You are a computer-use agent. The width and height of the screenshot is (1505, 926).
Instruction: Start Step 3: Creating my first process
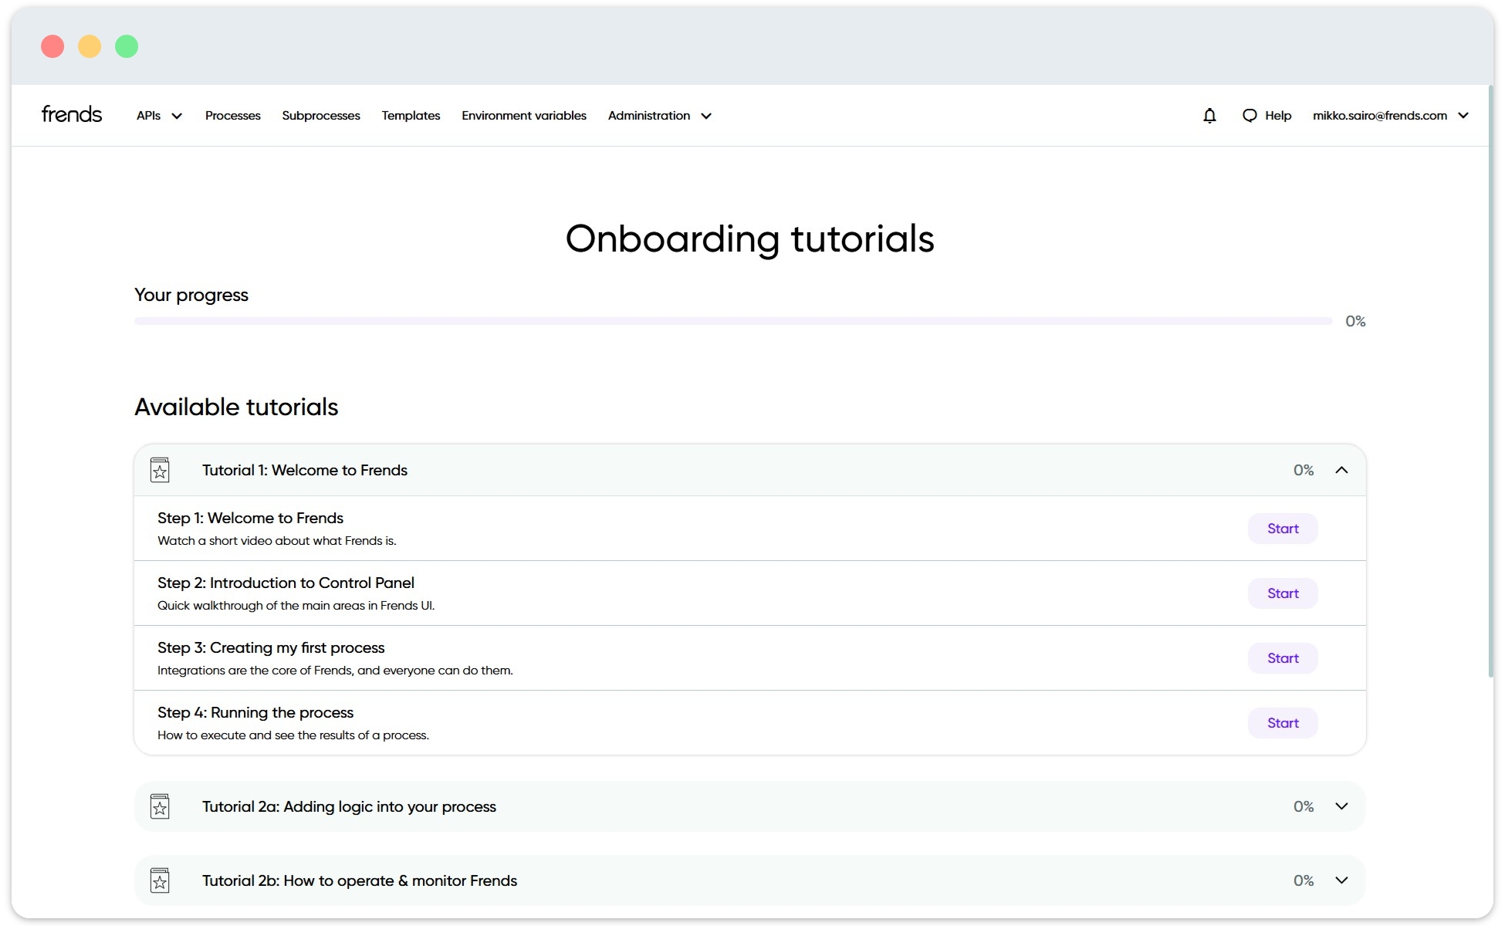click(x=1282, y=657)
